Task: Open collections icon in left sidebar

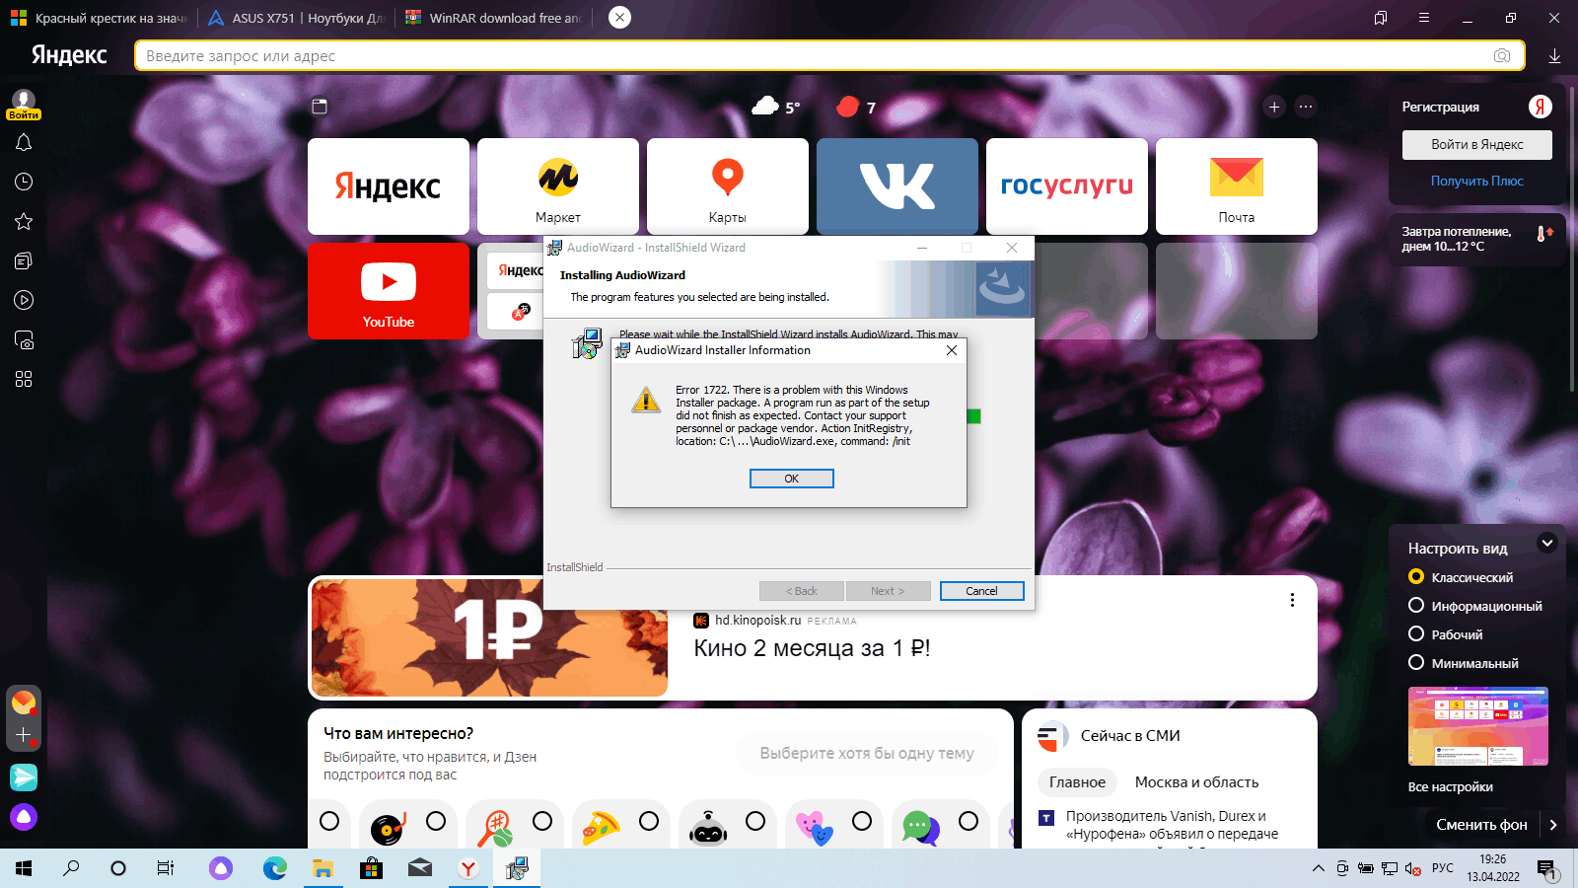Action: pyautogui.click(x=24, y=260)
